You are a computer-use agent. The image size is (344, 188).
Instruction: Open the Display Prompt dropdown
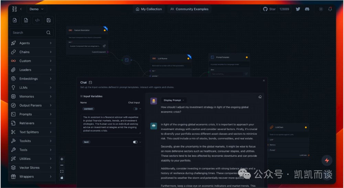point(174,100)
